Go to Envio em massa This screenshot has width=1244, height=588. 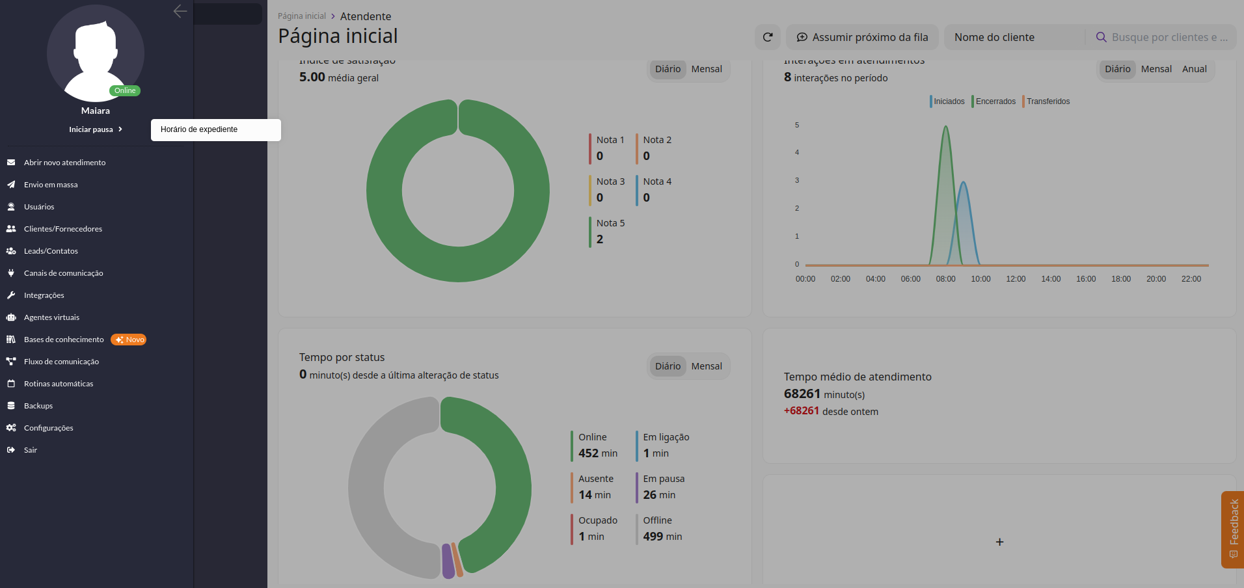pyautogui.click(x=51, y=185)
